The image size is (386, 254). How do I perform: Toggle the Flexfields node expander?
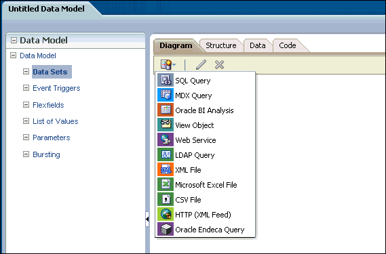pyautogui.click(x=26, y=105)
